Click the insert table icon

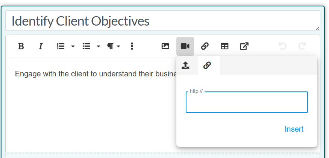(x=224, y=46)
